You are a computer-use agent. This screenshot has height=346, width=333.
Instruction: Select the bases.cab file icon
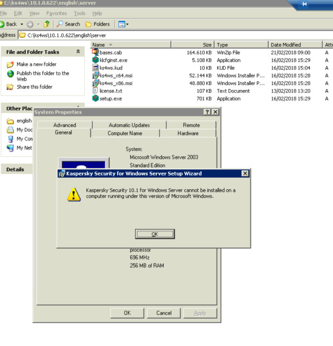coord(95,52)
